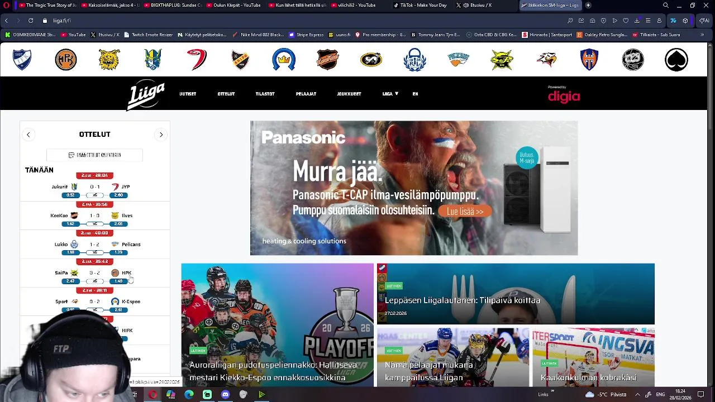
Task: Open the Pelicans team logo
Action: coord(458,60)
